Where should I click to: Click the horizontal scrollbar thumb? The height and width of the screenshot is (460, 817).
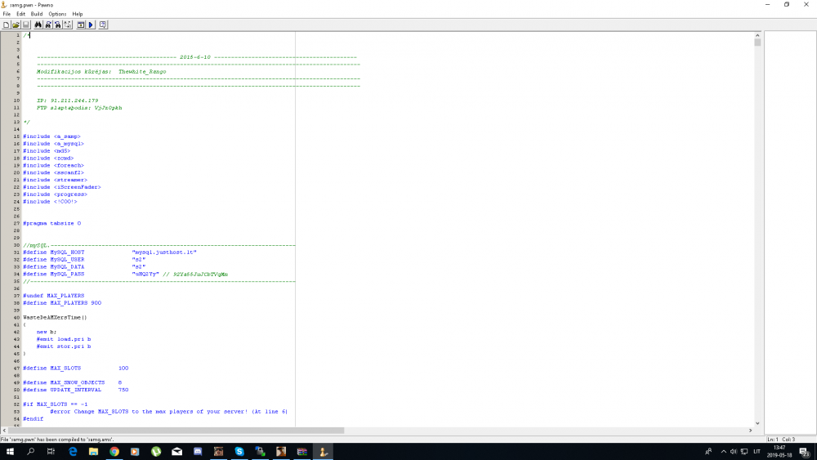(176, 431)
